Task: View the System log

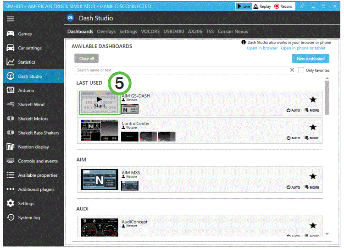Action: coord(33,217)
